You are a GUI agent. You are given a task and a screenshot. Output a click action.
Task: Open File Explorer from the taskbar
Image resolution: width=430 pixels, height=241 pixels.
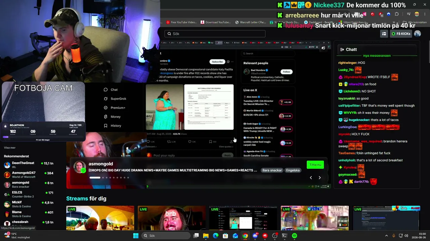click(206, 236)
